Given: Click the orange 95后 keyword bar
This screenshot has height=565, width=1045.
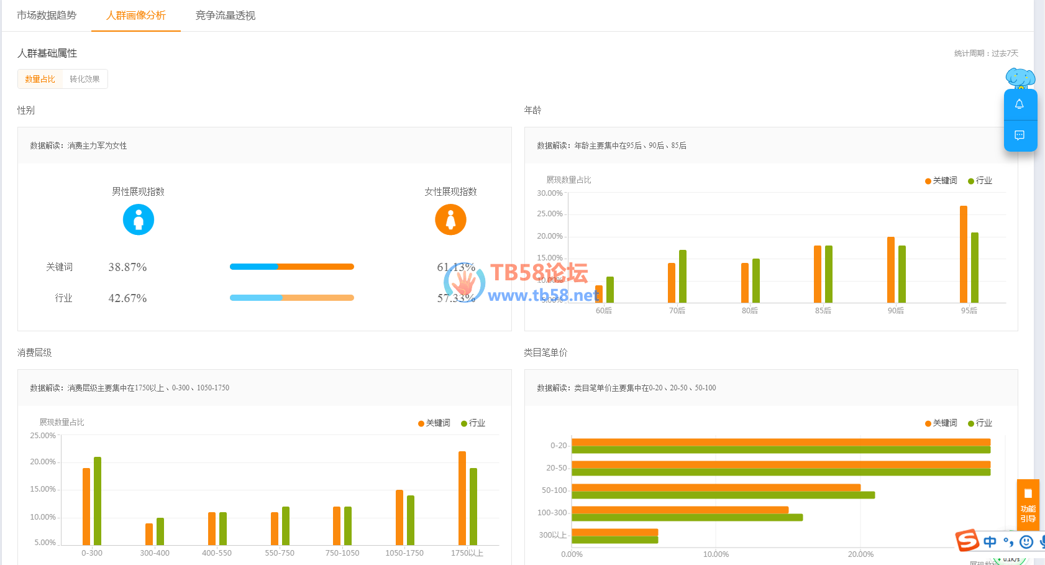Looking at the screenshot, I should tap(963, 255).
